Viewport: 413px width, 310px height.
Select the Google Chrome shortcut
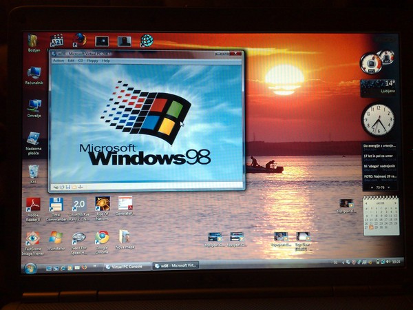[102, 242]
